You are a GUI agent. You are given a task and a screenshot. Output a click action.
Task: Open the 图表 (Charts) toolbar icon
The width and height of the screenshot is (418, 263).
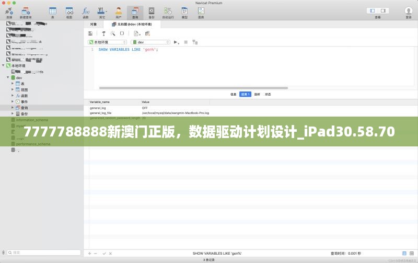click(201, 13)
